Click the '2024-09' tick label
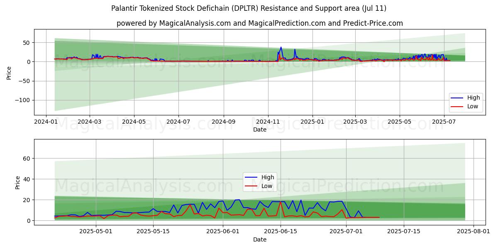This screenshot has height=249, width=498. click(x=224, y=122)
